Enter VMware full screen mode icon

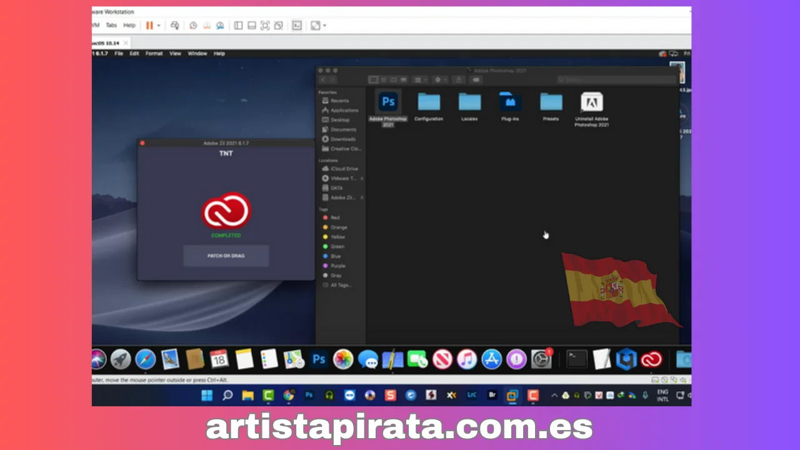[x=265, y=26]
